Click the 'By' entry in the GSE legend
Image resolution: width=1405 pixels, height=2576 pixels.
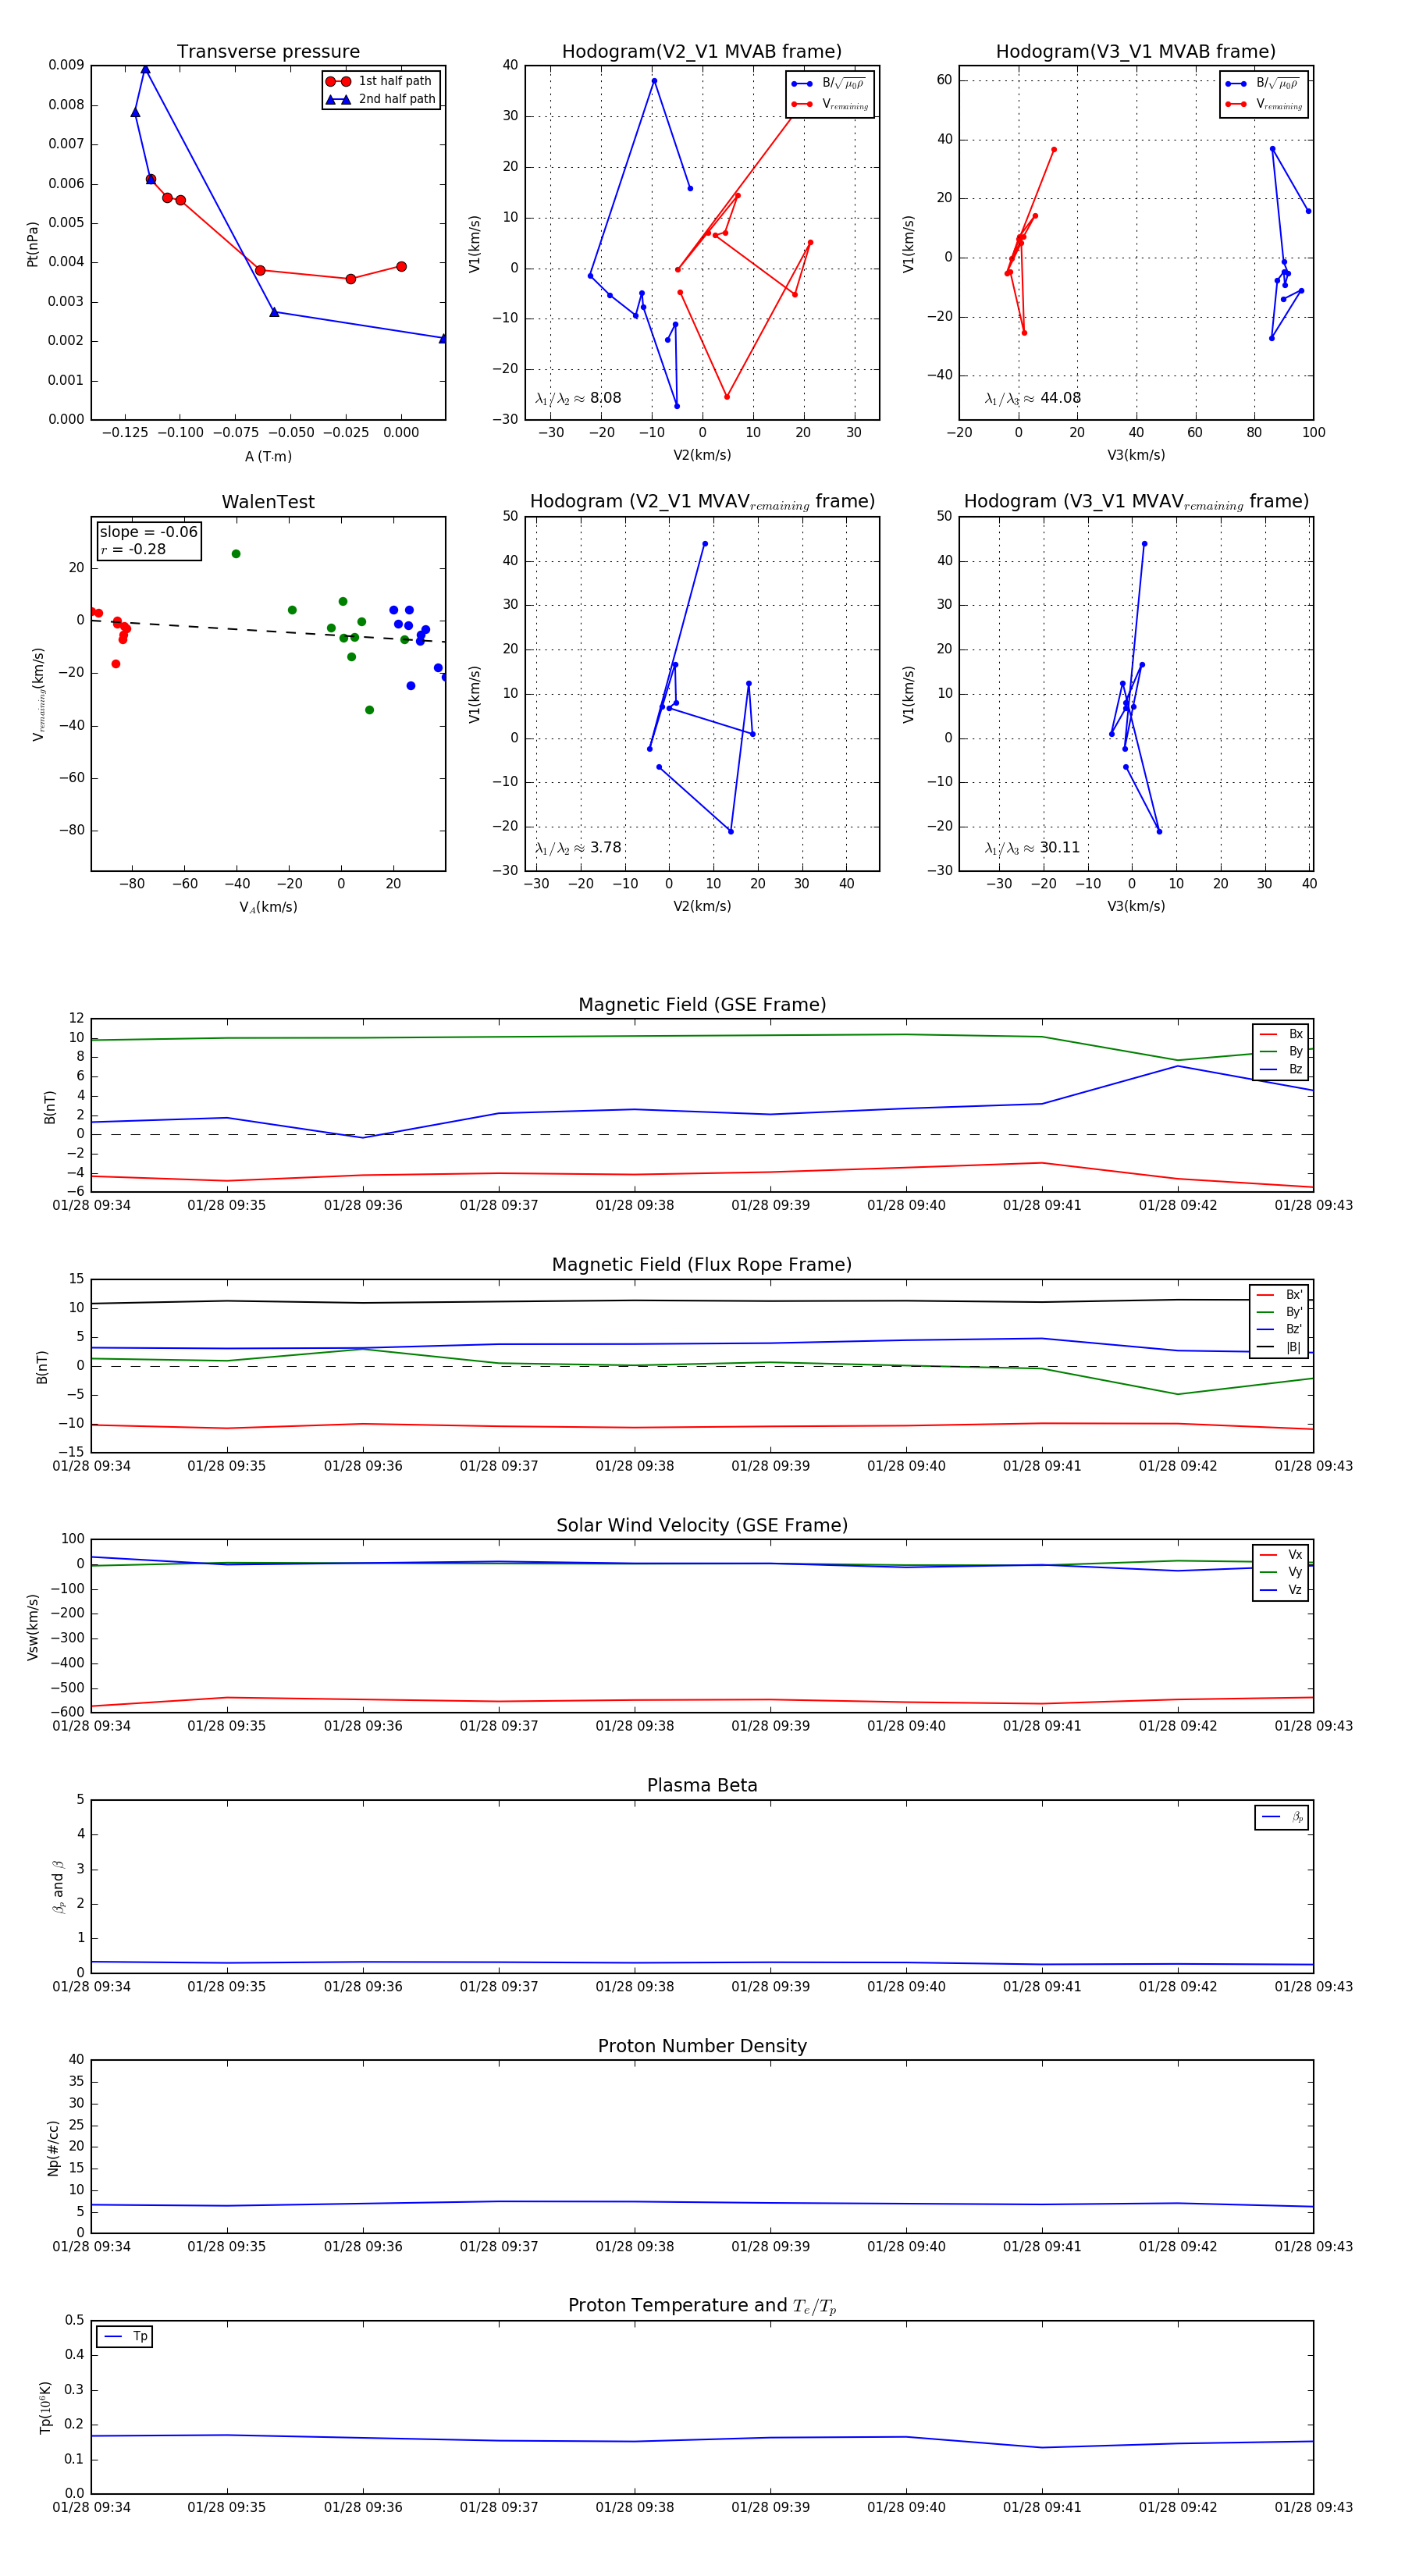pyautogui.click(x=1282, y=1052)
